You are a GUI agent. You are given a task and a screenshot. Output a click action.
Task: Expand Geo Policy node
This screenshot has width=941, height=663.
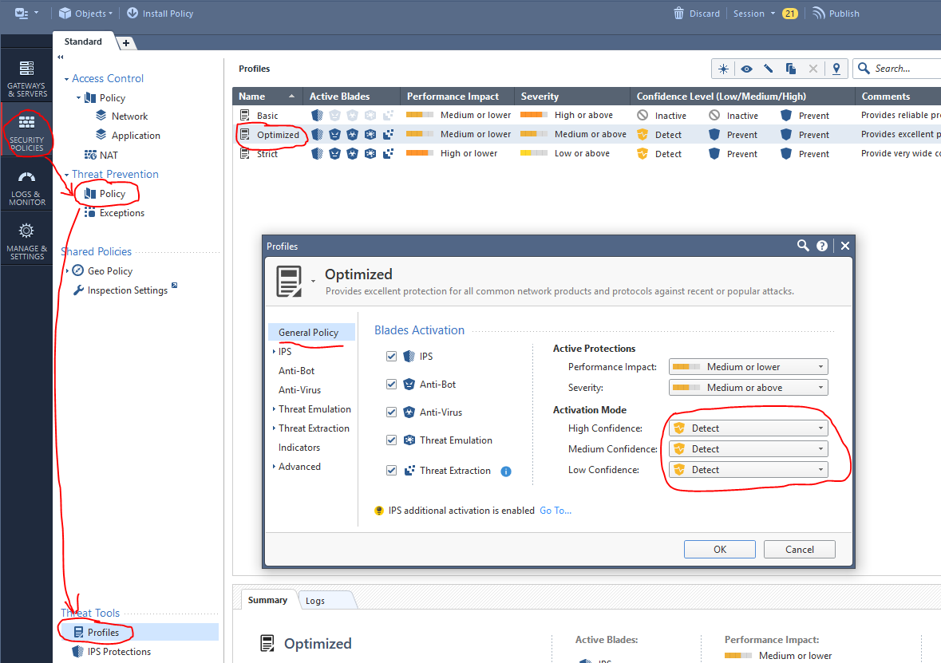click(x=67, y=271)
